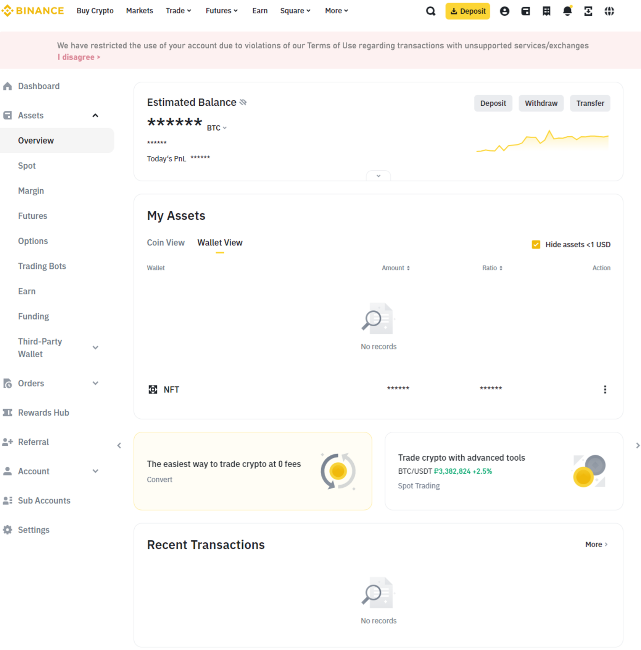Open Buy Crypto menu item

[95, 11]
